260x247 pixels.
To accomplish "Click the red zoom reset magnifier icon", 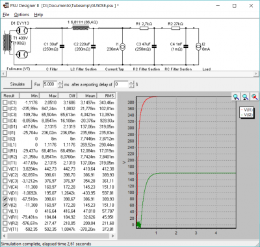I will [255, 97].
